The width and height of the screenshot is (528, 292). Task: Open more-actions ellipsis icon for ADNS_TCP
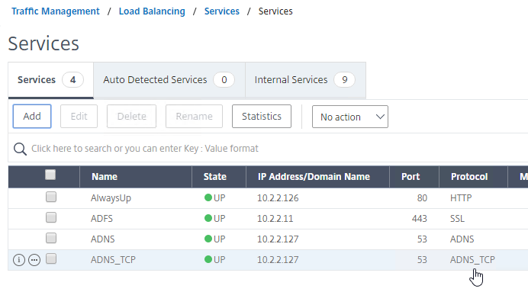(x=34, y=260)
